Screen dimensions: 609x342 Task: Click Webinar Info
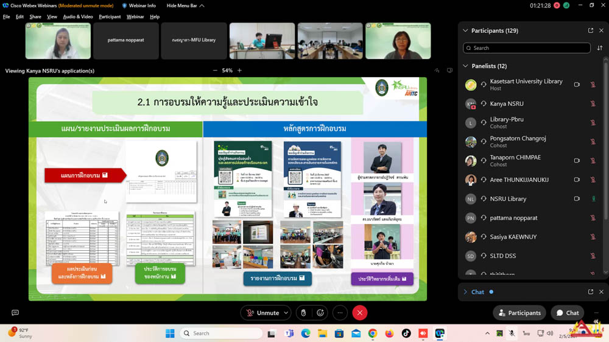[139, 5]
